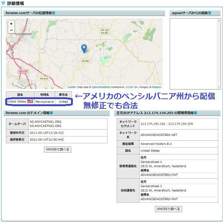Image resolution: width=223 pixels, height=222 pixels.
Task: Open help icon beside 管理者情報 heading
Action: (195, 113)
